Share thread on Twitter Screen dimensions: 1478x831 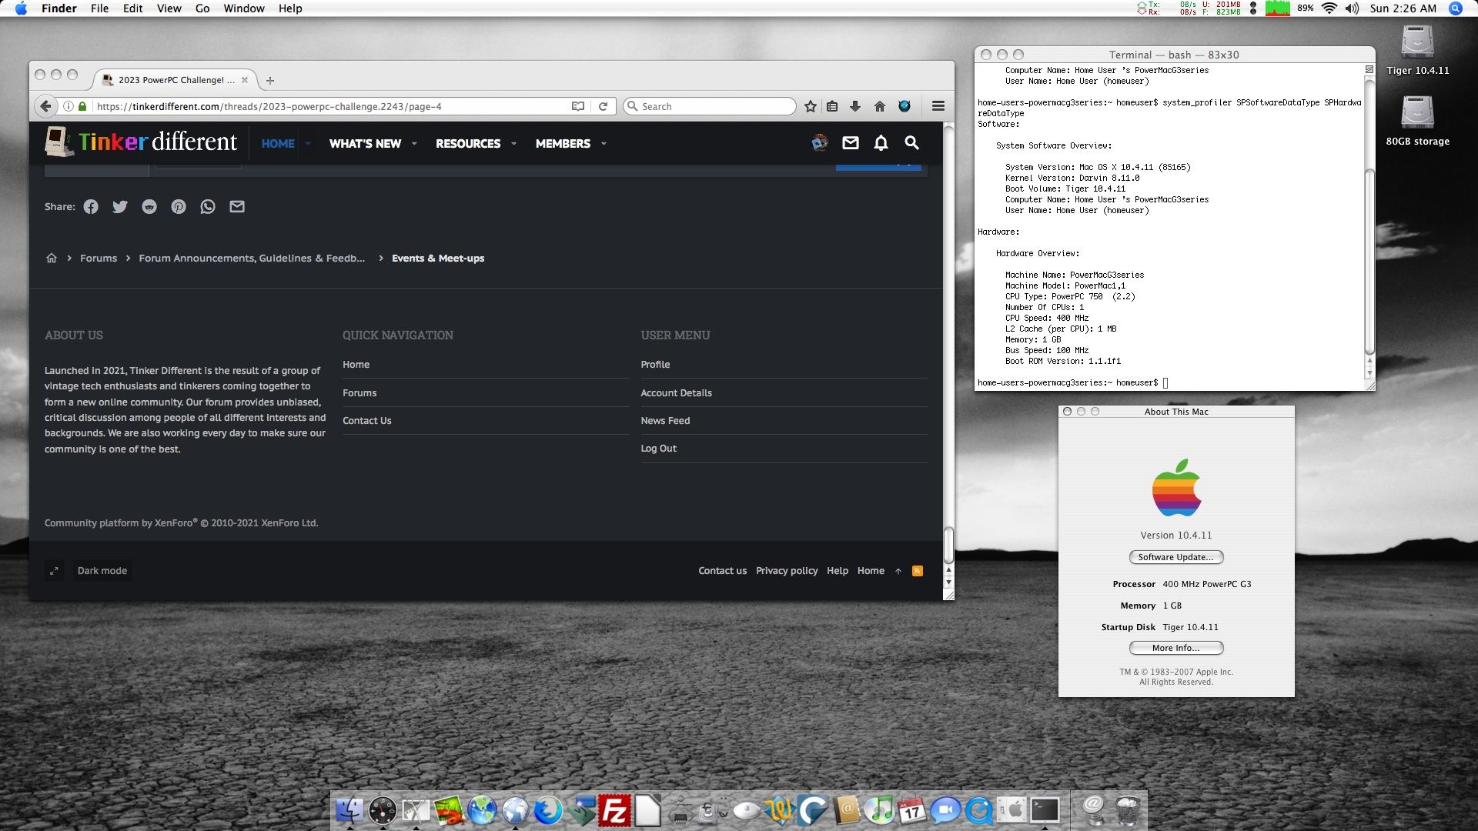(x=120, y=206)
